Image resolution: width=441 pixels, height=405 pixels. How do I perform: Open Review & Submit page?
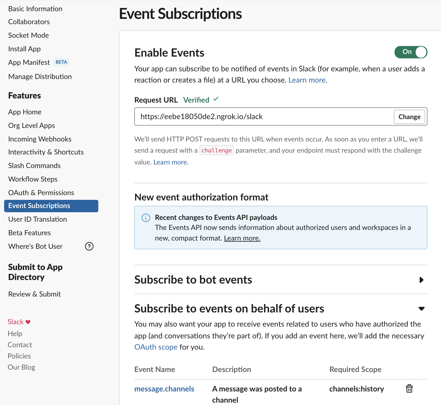pyautogui.click(x=34, y=294)
